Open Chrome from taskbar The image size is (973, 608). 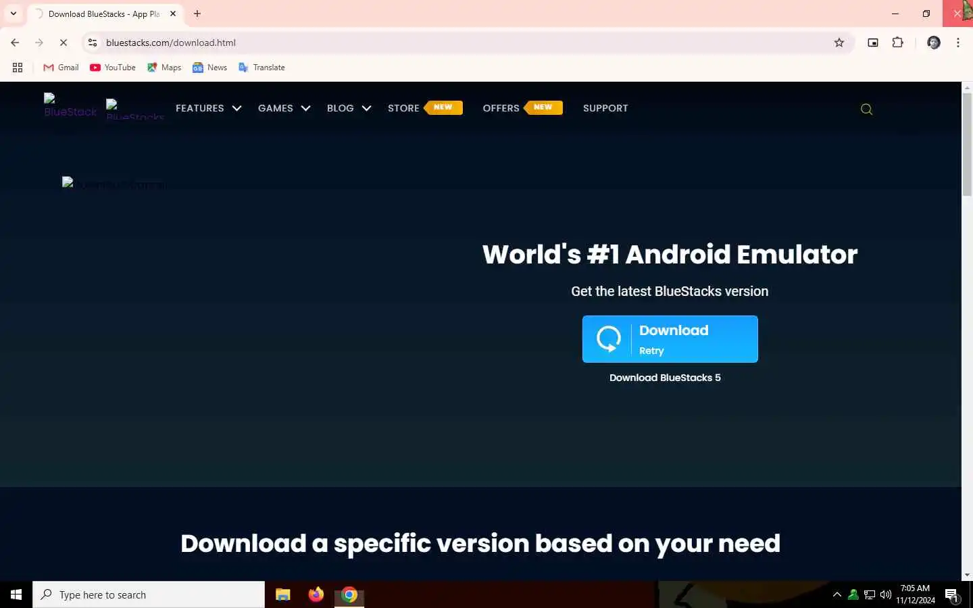click(x=349, y=594)
